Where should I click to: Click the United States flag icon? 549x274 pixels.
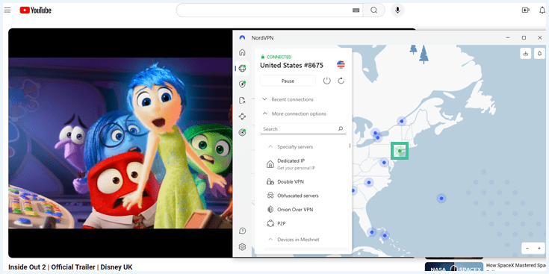click(341, 65)
